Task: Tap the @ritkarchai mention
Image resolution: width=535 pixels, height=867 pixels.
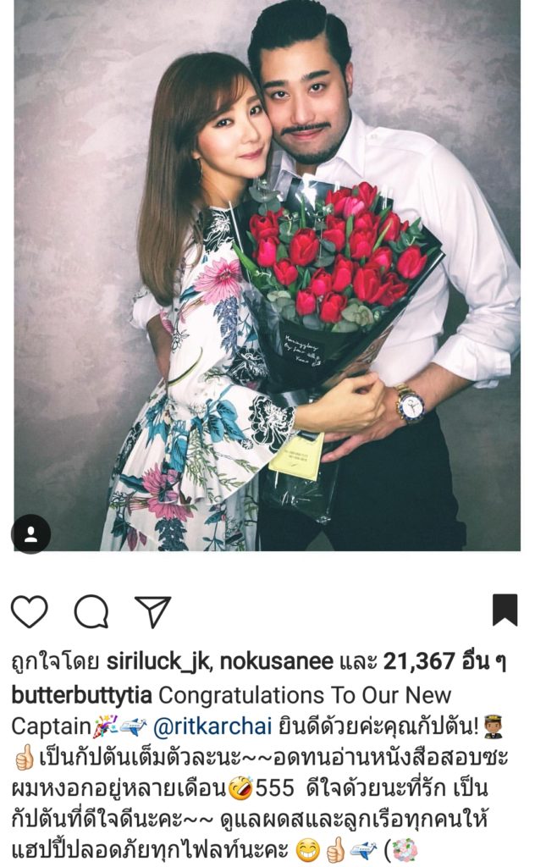Action: point(212,726)
